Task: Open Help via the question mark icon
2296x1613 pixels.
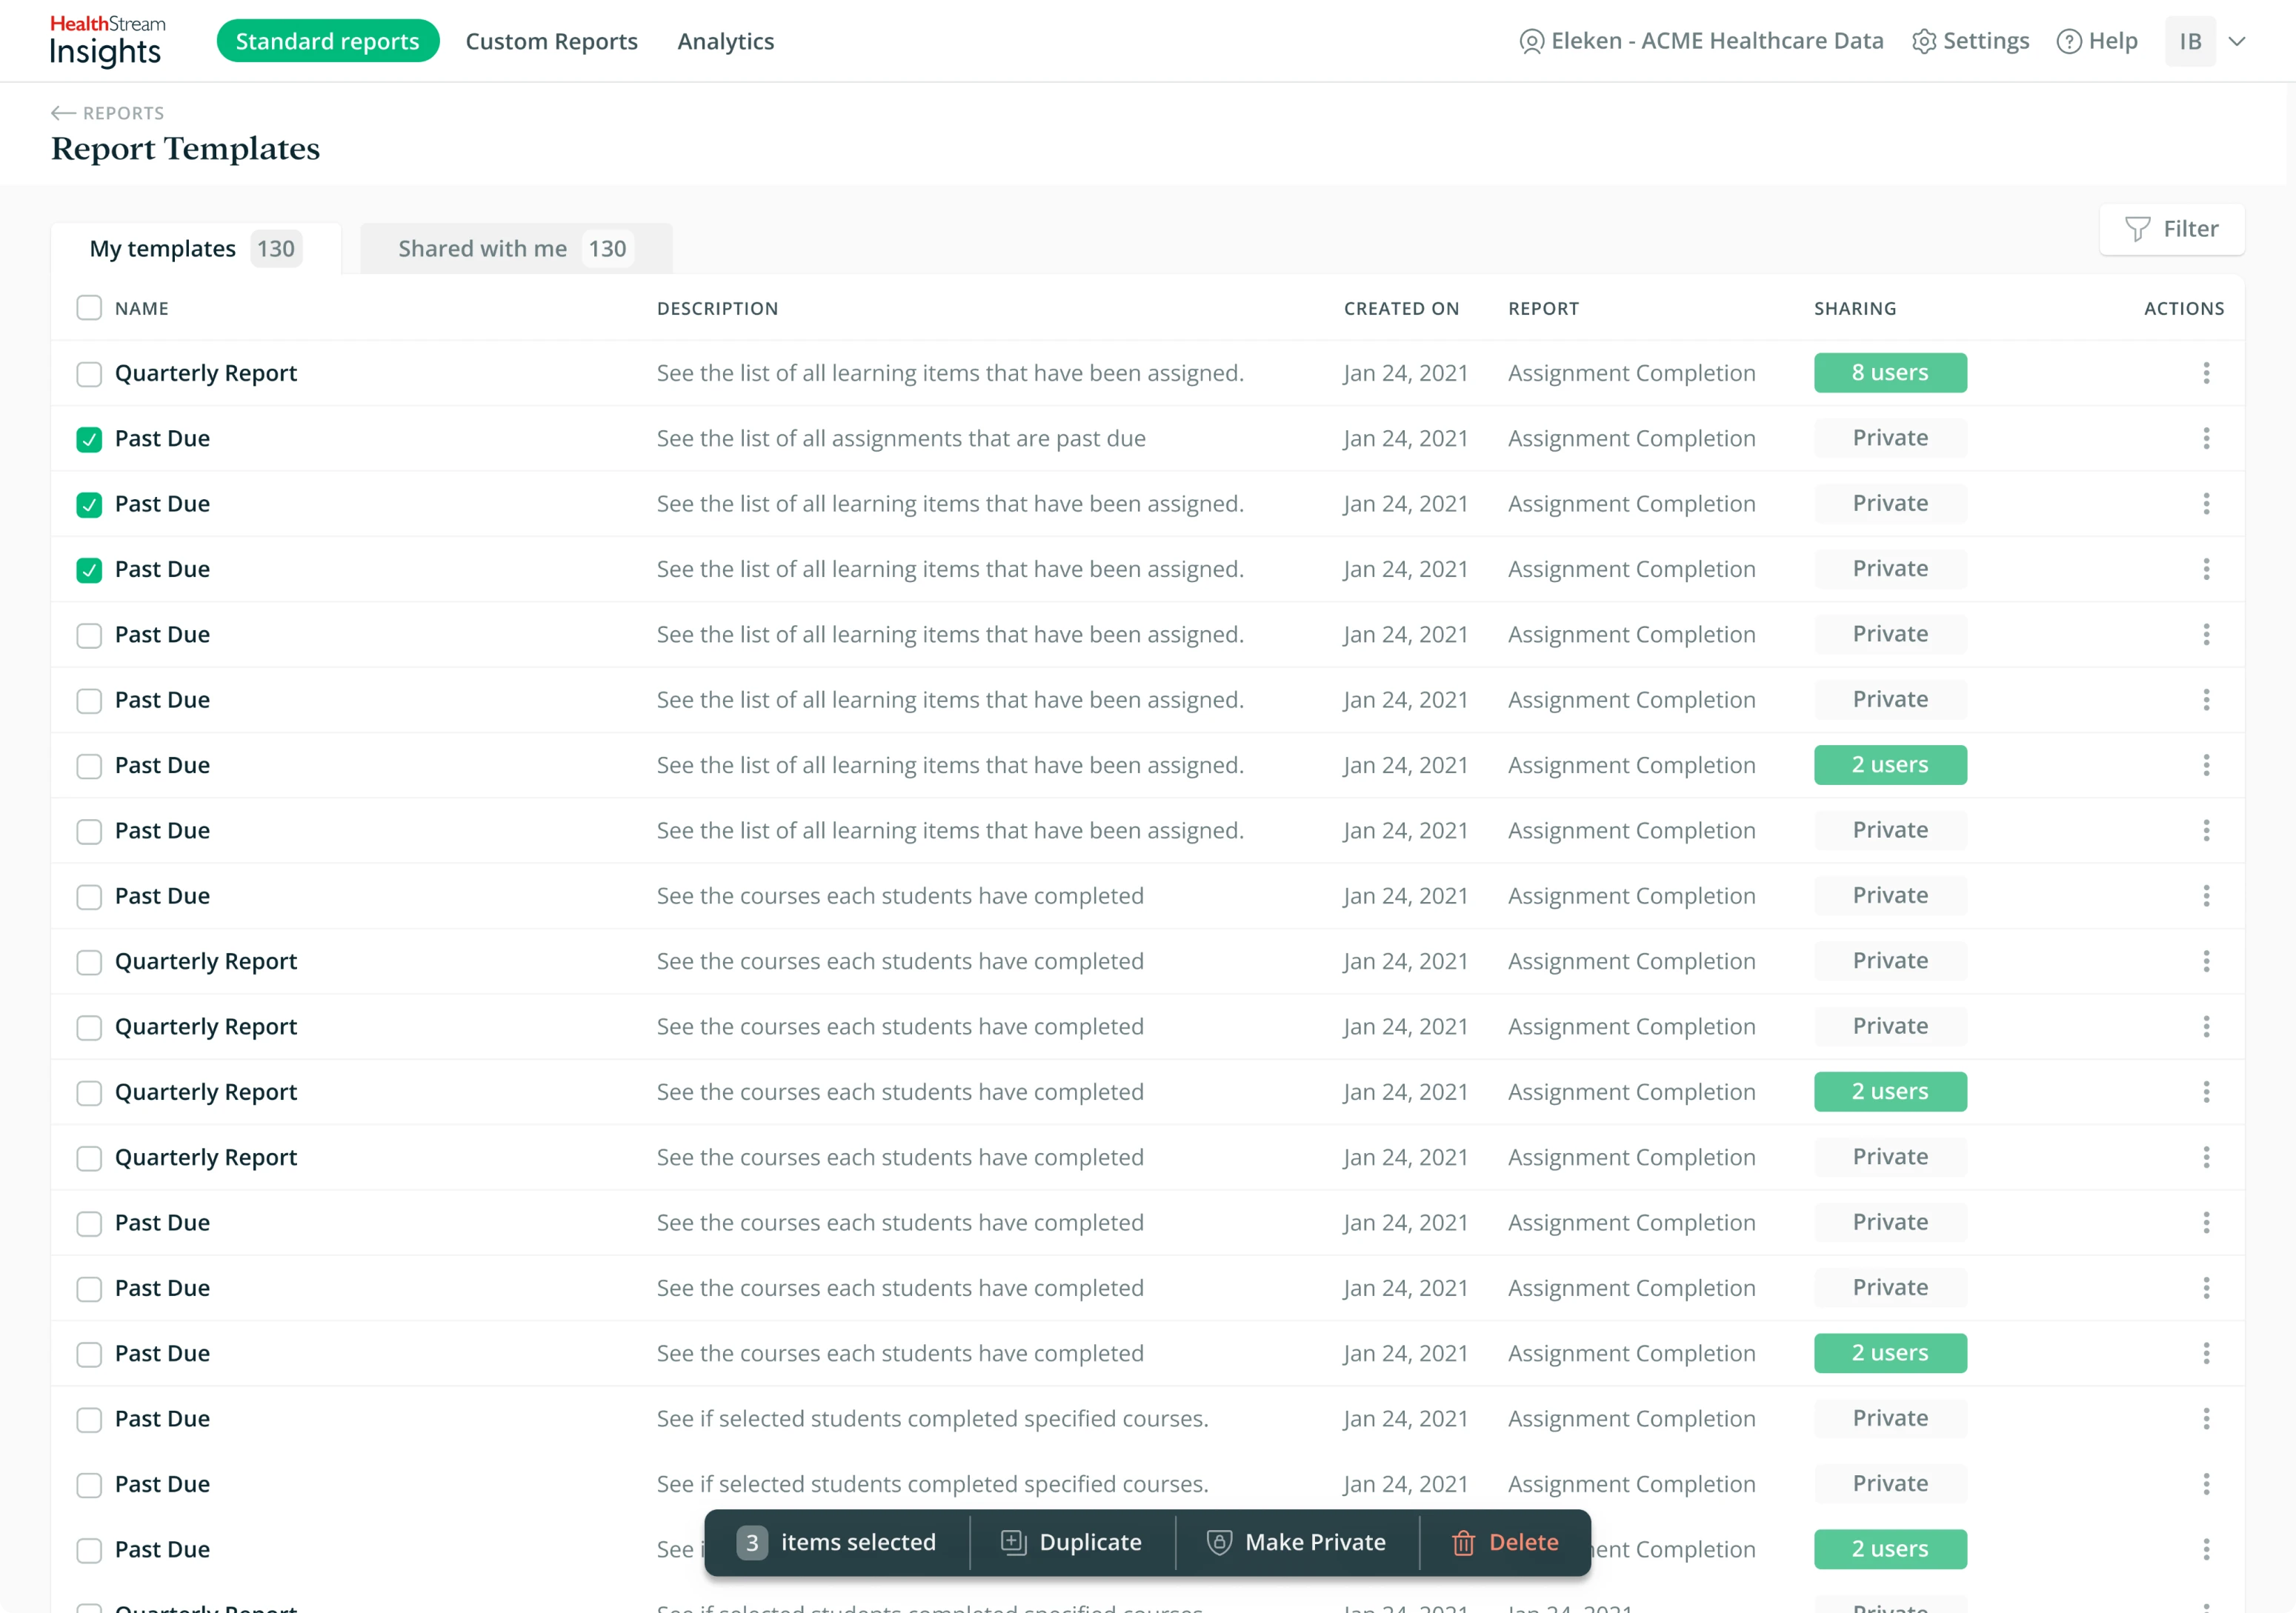Action: tap(2069, 41)
